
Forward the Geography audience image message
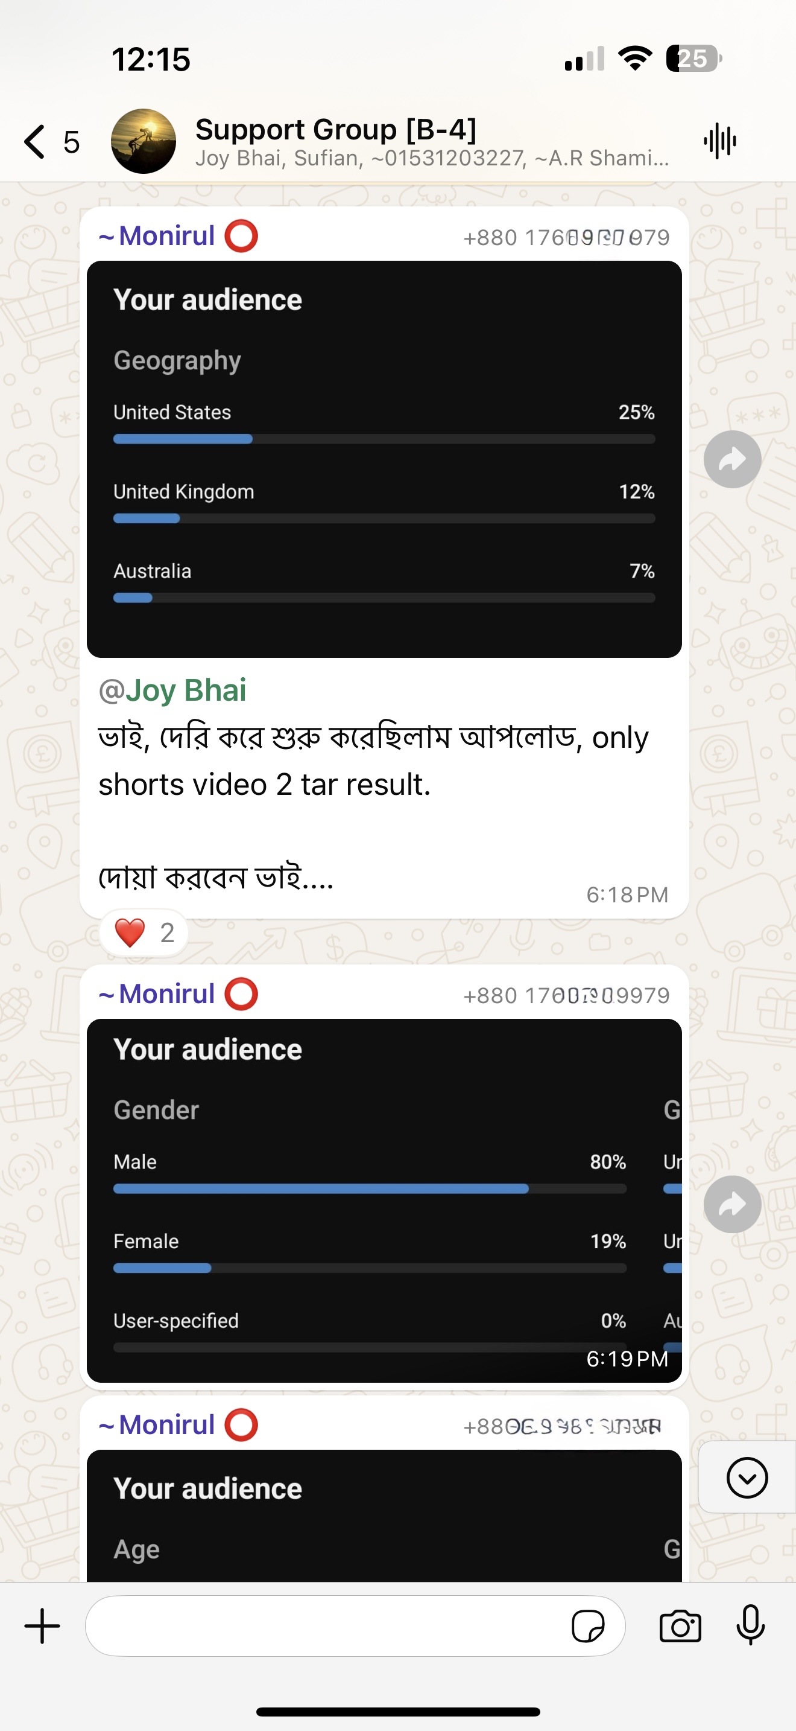[x=731, y=460]
